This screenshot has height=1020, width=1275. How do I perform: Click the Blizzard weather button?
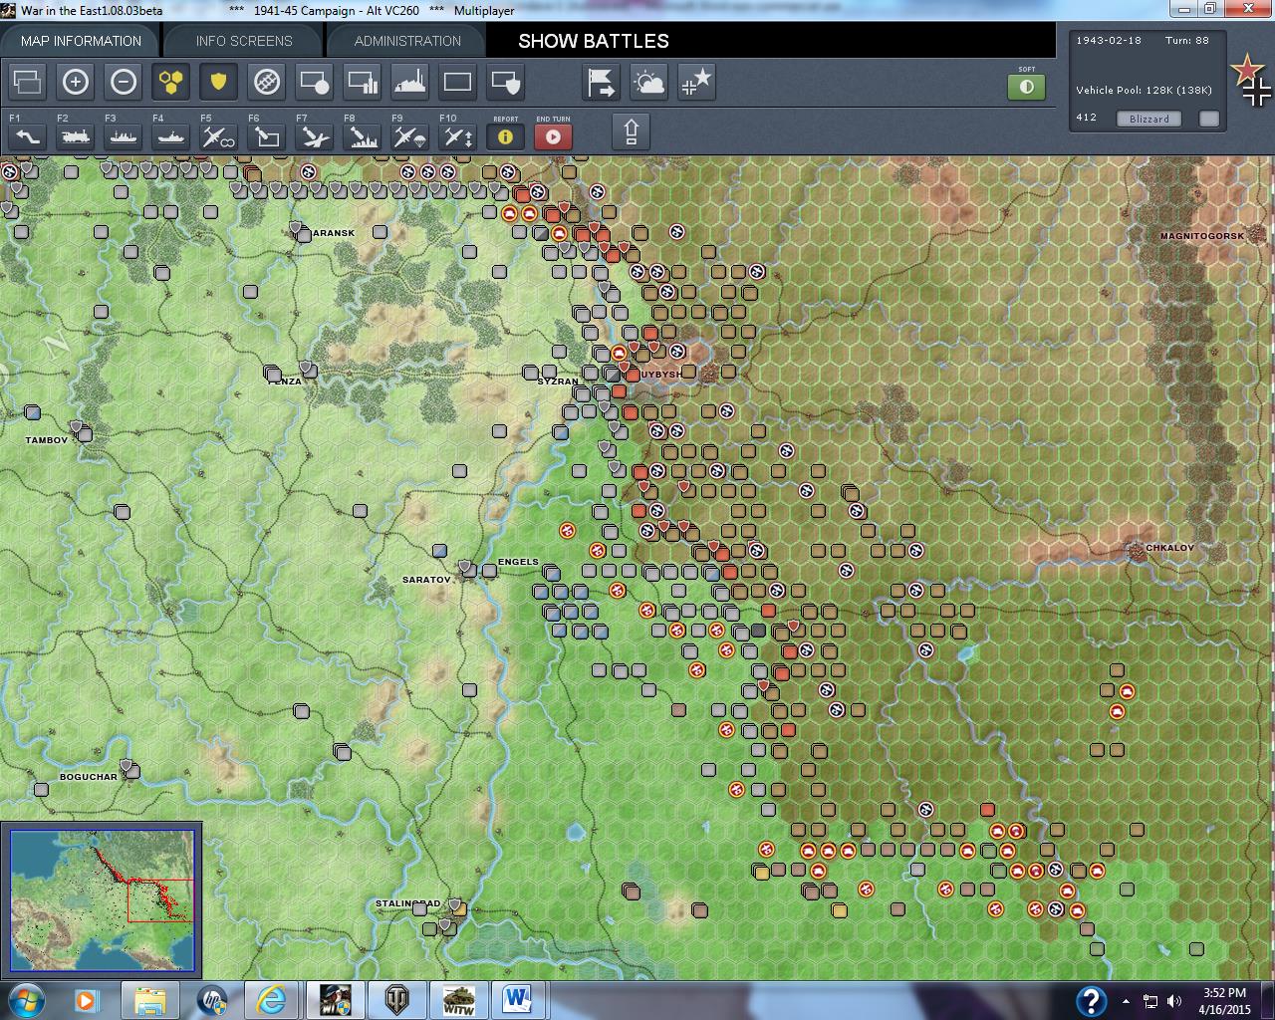click(x=1149, y=119)
